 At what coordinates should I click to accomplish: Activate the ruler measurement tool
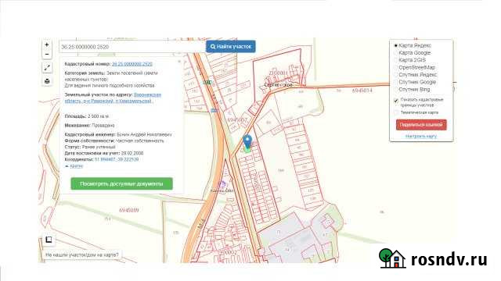coord(47,68)
